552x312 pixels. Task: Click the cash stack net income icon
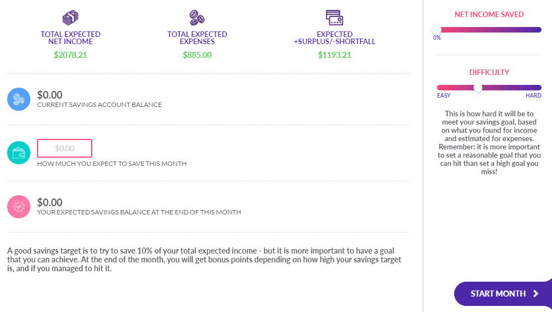70,18
